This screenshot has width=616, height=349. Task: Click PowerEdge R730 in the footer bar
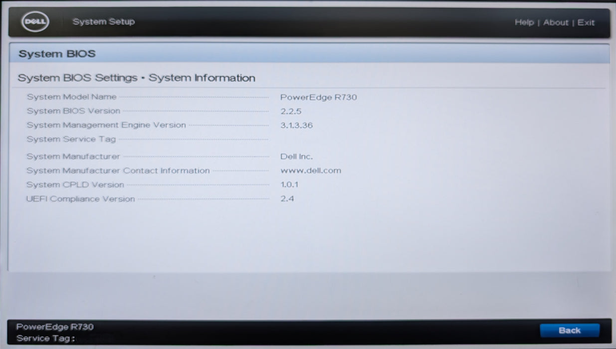[55, 327]
